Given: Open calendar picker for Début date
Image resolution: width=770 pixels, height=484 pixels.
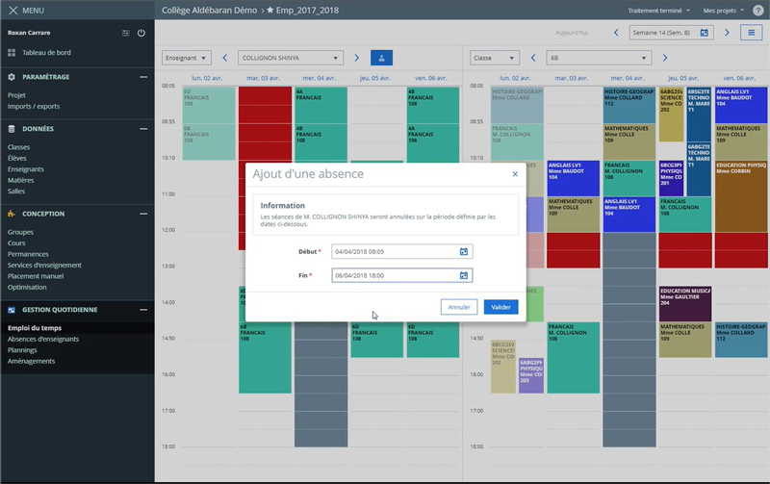Looking at the screenshot, I should point(464,252).
